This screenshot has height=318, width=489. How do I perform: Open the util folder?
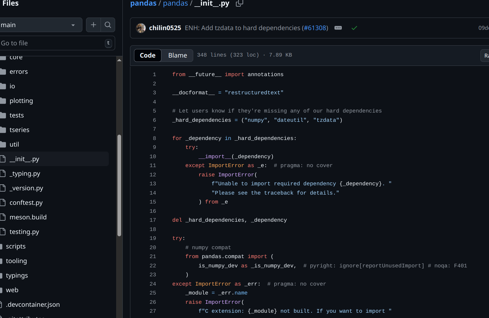click(x=14, y=144)
